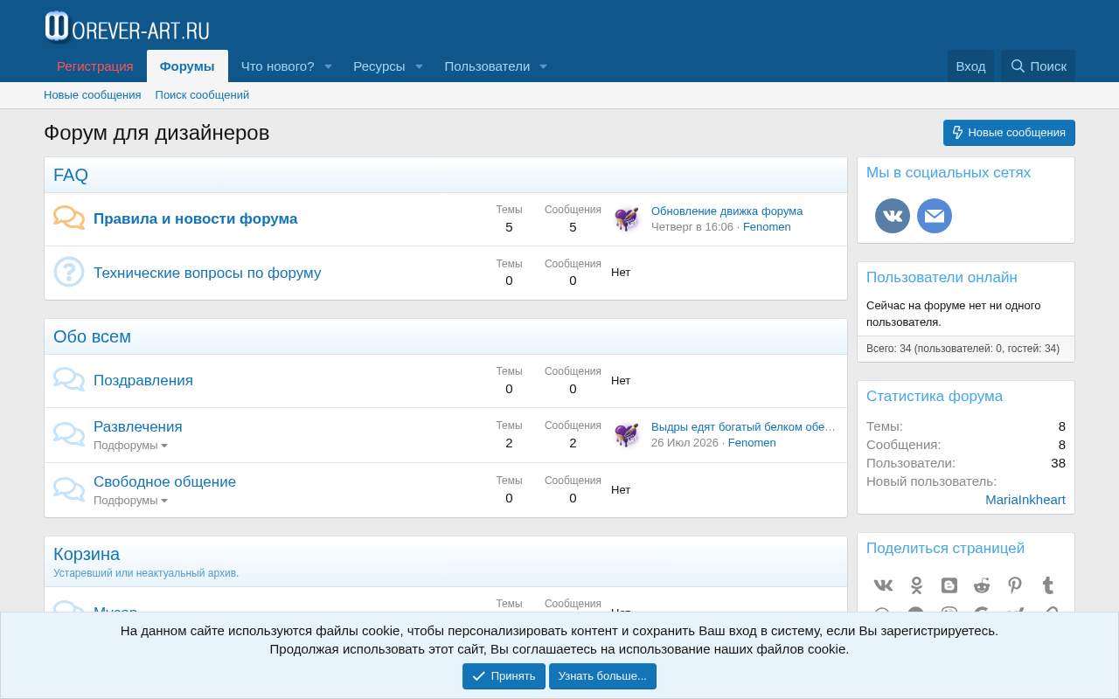Open the Ресурсы navigation tab

(x=379, y=66)
